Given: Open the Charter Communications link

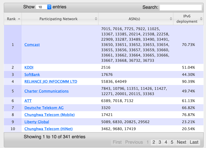Looking at the screenshot, I should [47, 91].
